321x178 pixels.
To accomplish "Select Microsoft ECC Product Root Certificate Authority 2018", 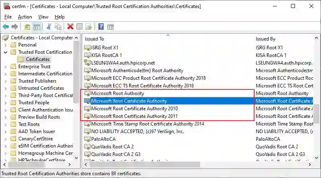I will (x=148, y=78).
